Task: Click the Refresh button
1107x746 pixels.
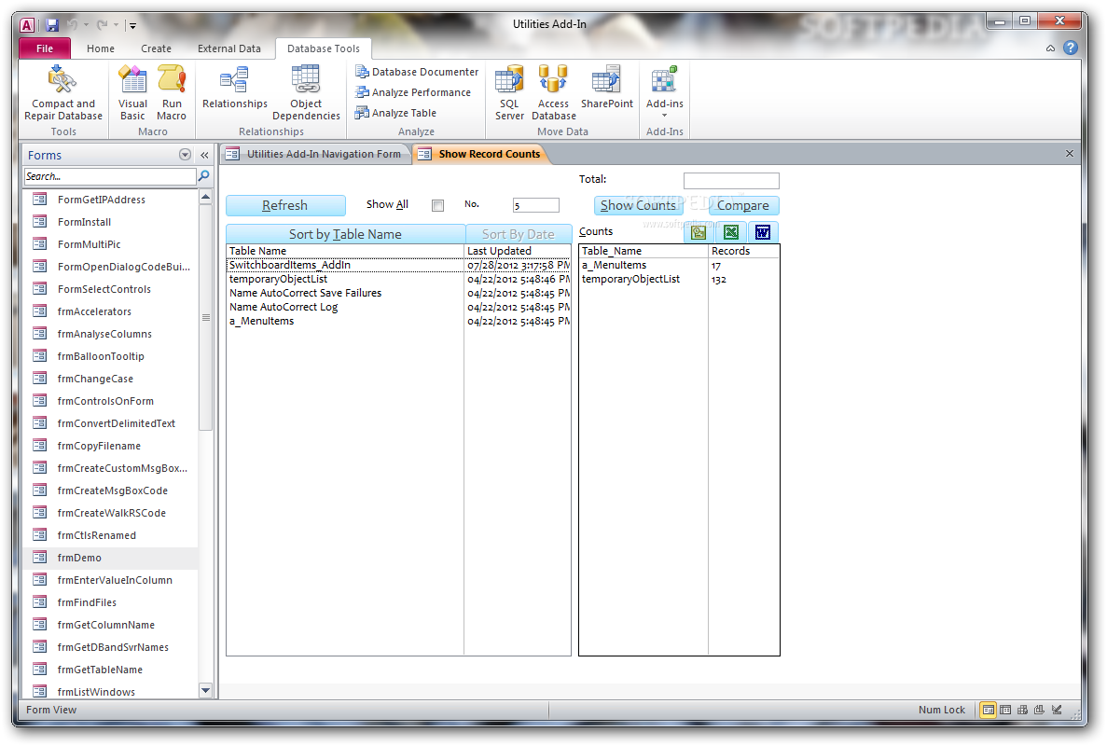Action: click(285, 205)
